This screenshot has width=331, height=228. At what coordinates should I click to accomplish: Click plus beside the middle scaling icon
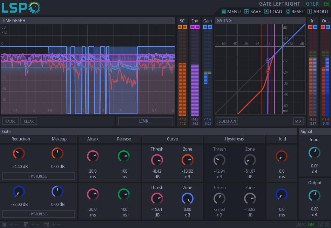33,224
